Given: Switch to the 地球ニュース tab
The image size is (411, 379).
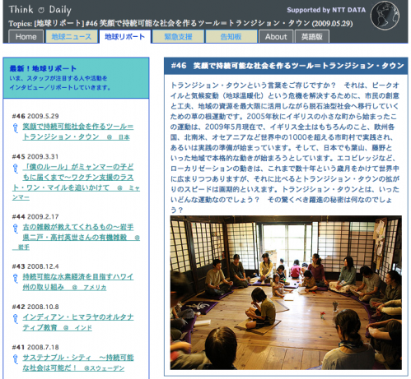Looking at the screenshot, I should point(72,37).
